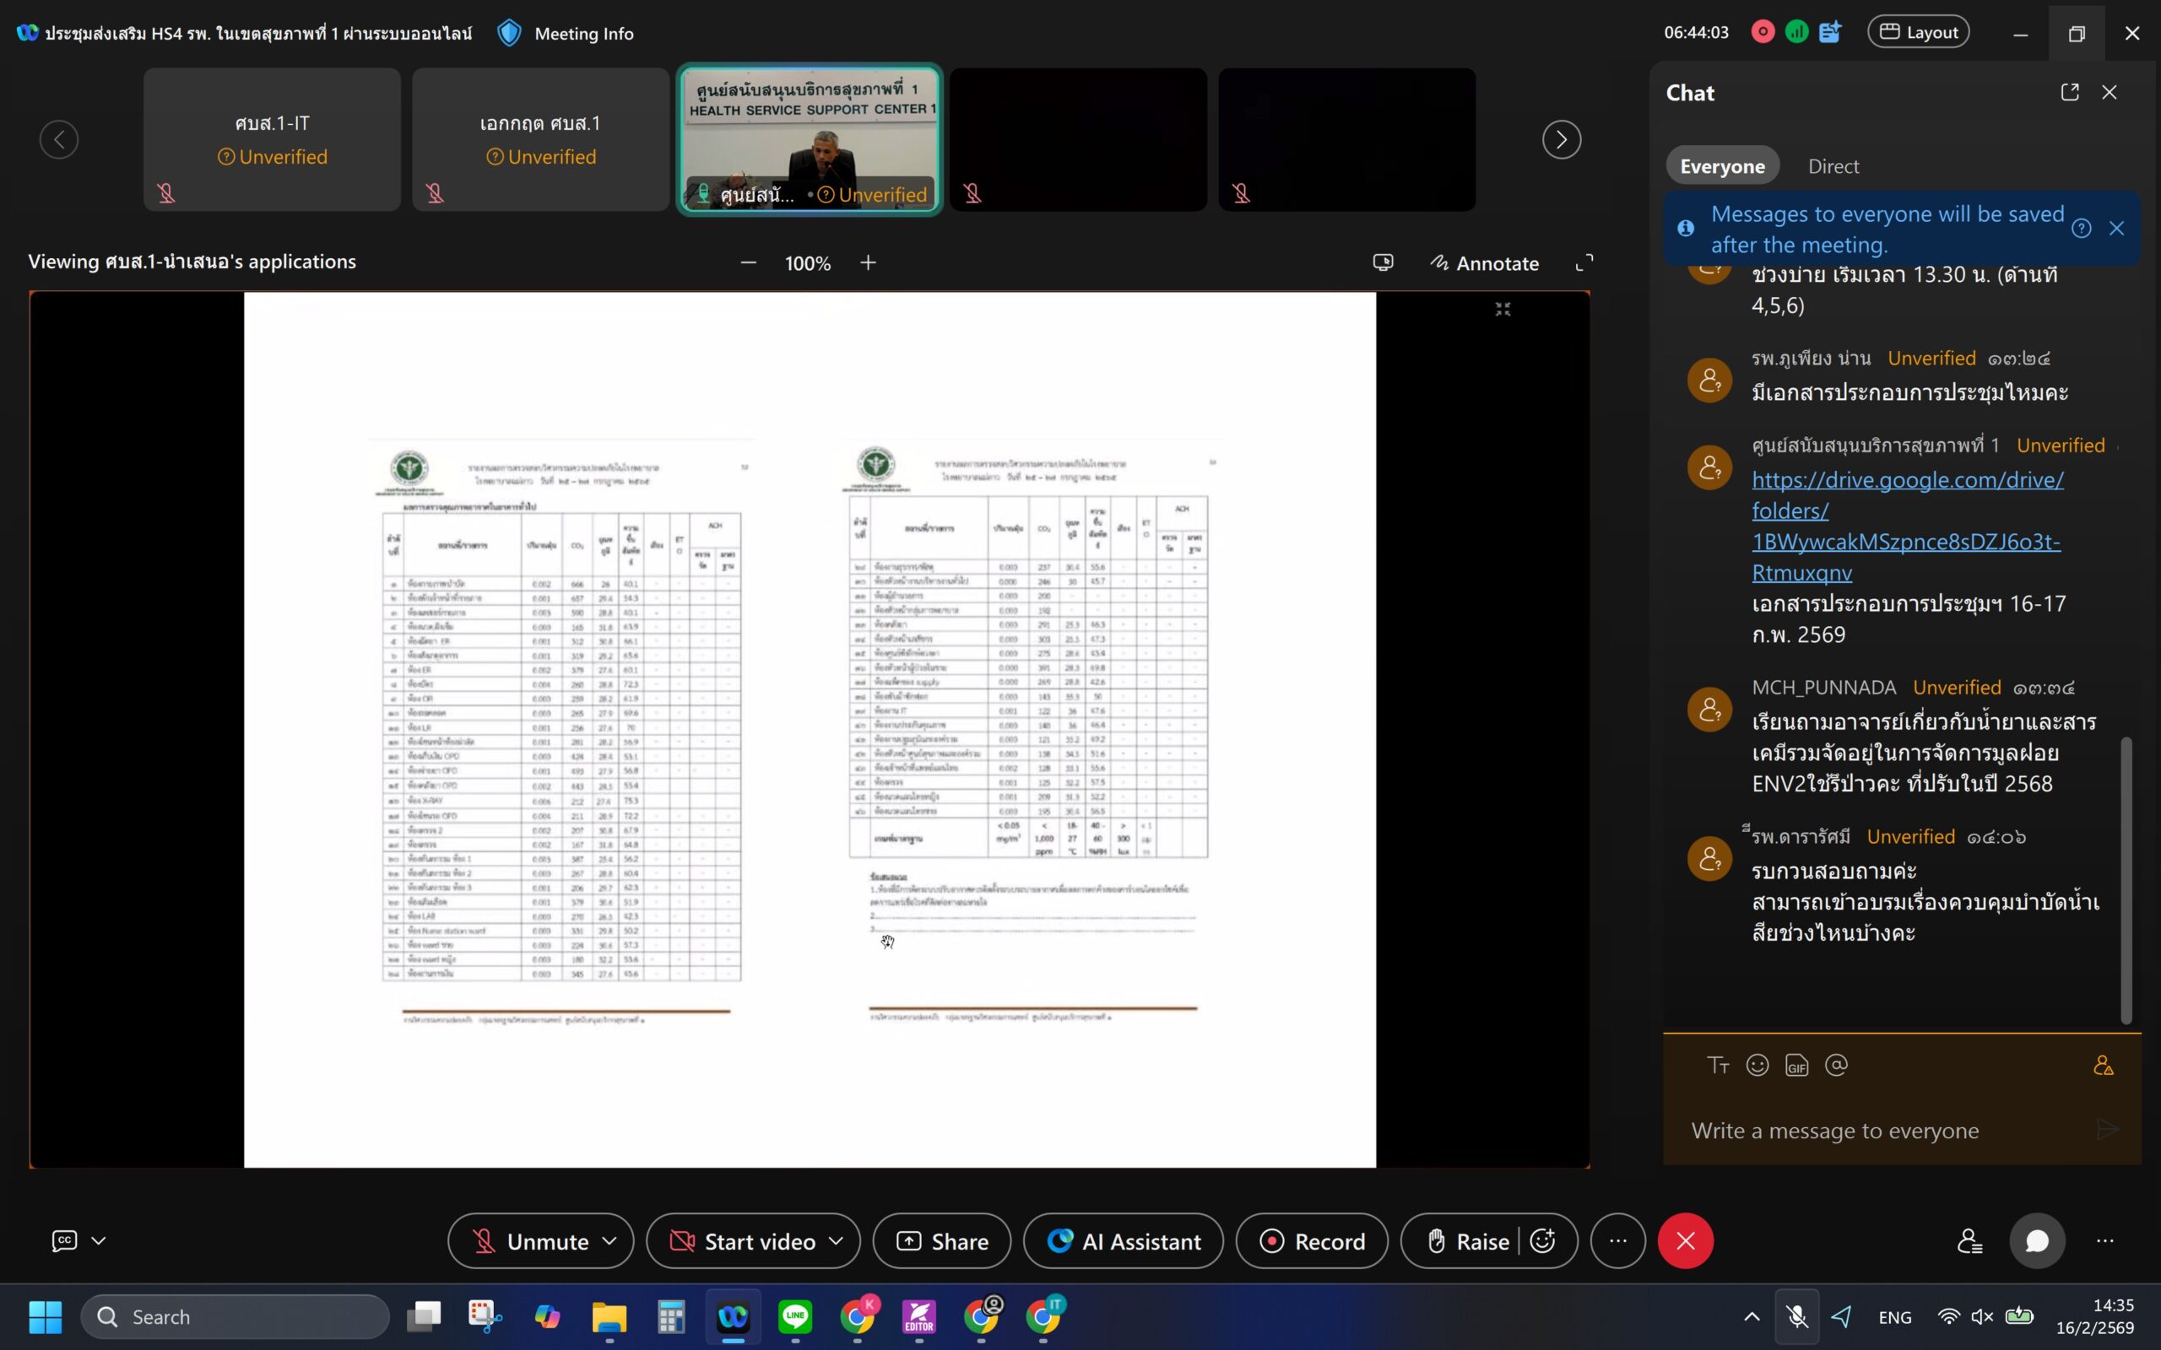2161x1350 pixels.
Task: Toggle closed captions
Action: click(x=64, y=1240)
